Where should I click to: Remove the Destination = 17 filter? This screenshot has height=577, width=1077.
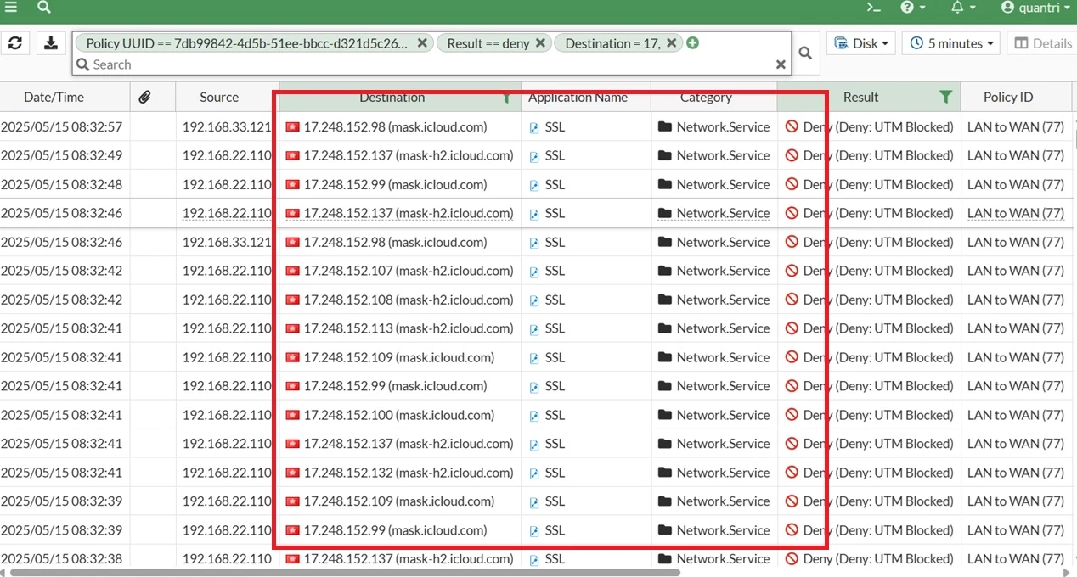click(671, 43)
